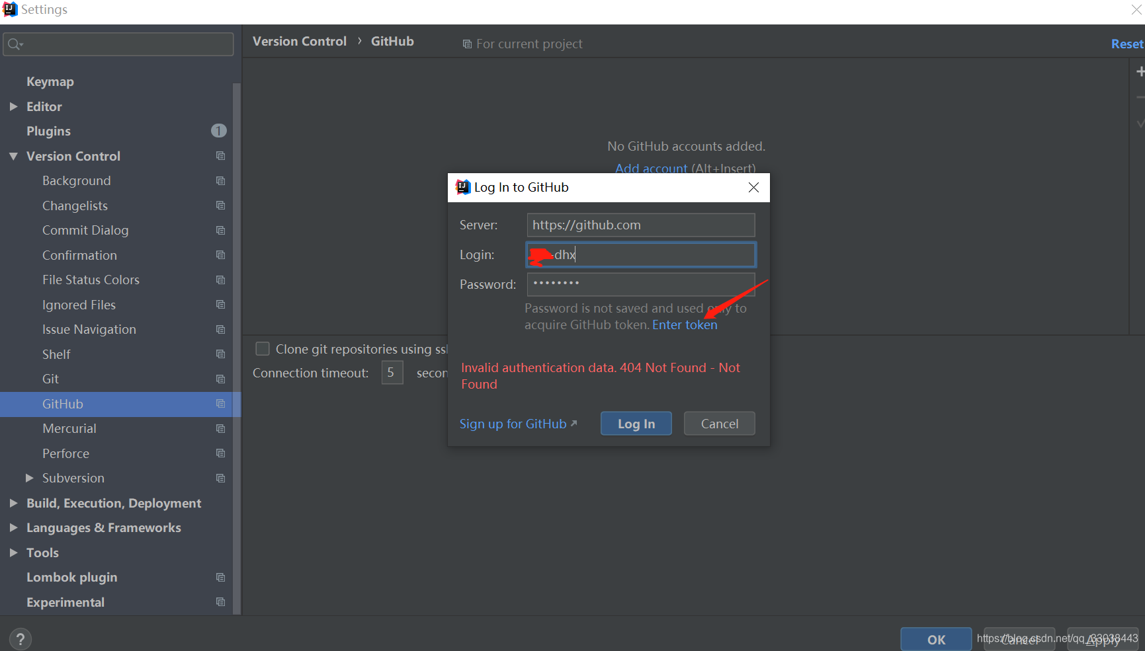
Task: Click the project icon beside Experimental
Action: (220, 602)
